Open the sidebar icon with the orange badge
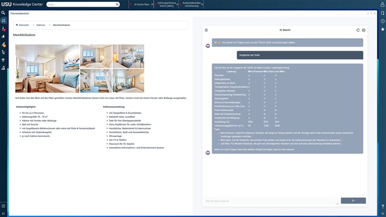 coord(3,45)
